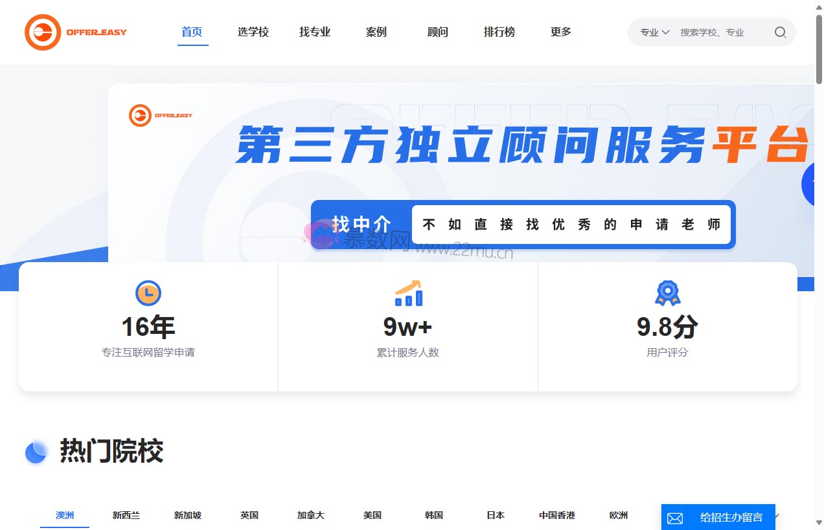
Task: Click the 找中介 banner label
Action: click(361, 225)
